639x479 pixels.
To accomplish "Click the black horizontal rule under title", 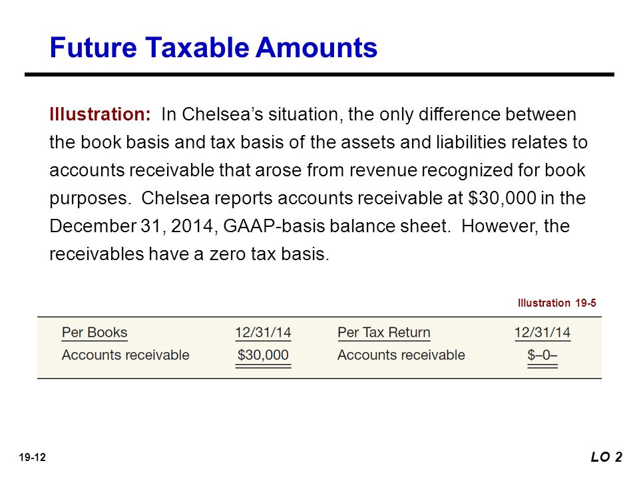I will point(319,75).
